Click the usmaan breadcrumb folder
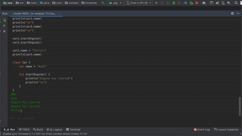Image resolution: width=242 pixels, height=136 pixels. (x=71, y=3)
